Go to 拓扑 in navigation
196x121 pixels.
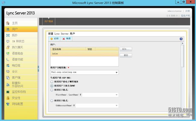pos(15,35)
